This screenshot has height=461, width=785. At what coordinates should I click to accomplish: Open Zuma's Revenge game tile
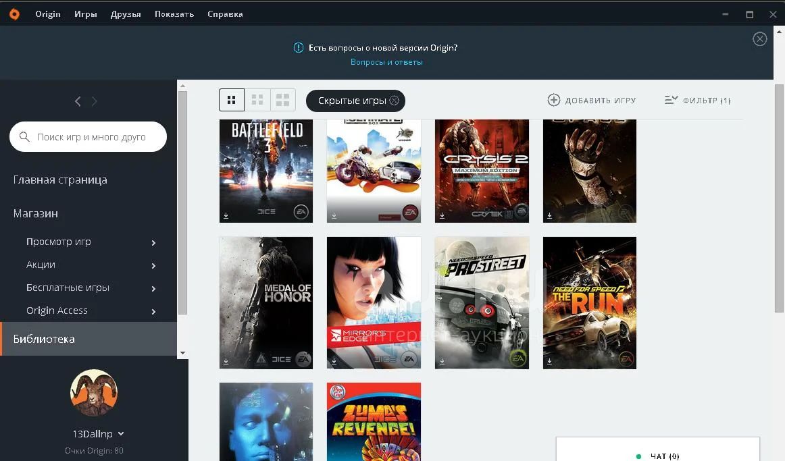click(x=374, y=421)
